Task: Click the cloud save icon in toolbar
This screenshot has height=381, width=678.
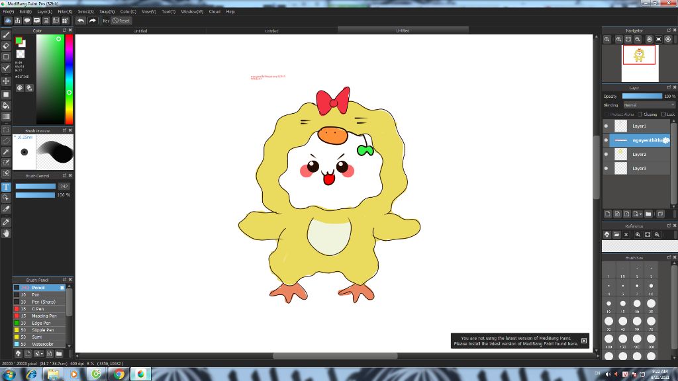Action: click(8, 21)
